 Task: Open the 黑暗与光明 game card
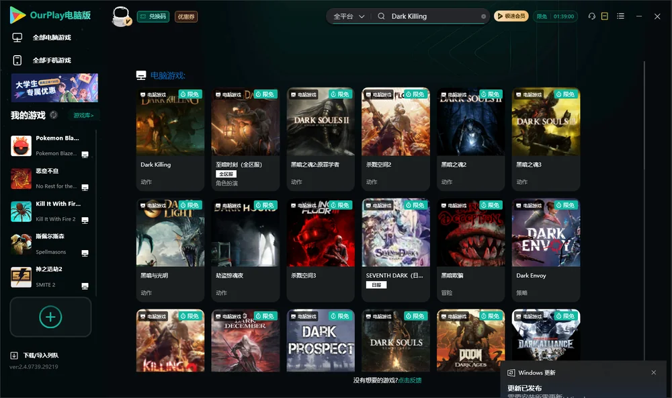click(x=170, y=250)
